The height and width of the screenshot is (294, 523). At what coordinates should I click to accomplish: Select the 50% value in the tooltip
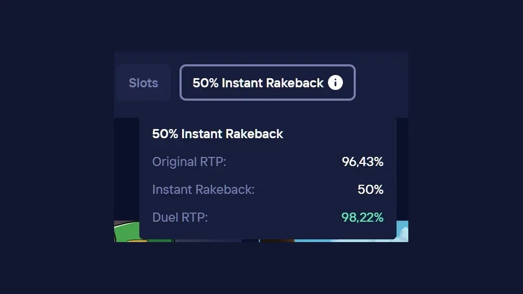click(371, 190)
